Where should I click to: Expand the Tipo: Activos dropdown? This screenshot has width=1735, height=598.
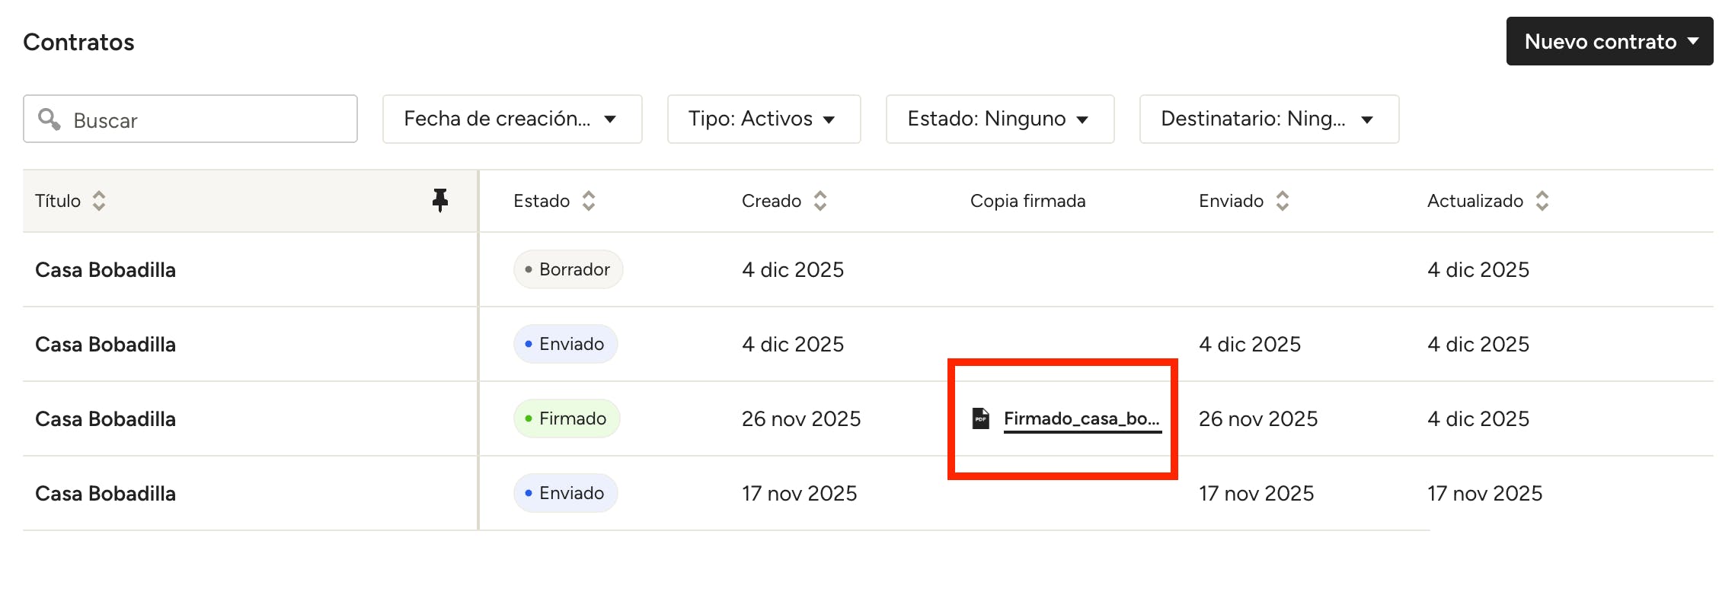pyautogui.click(x=763, y=119)
